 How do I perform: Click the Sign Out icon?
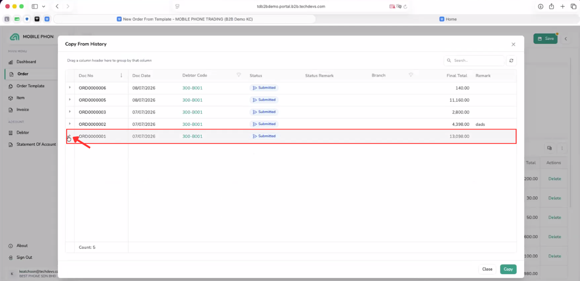coord(11,257)
